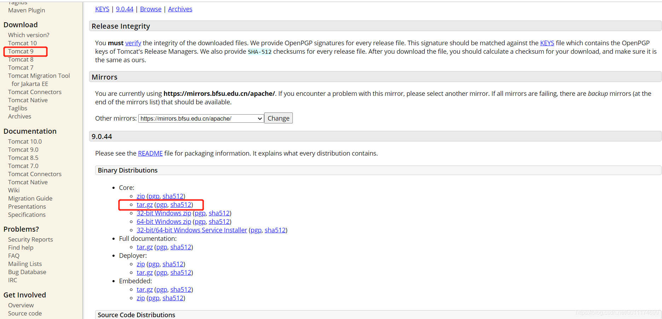Select Tomcat 8 in Download sidebar
This screenshot has height=319, width=662.
(21, 59)
